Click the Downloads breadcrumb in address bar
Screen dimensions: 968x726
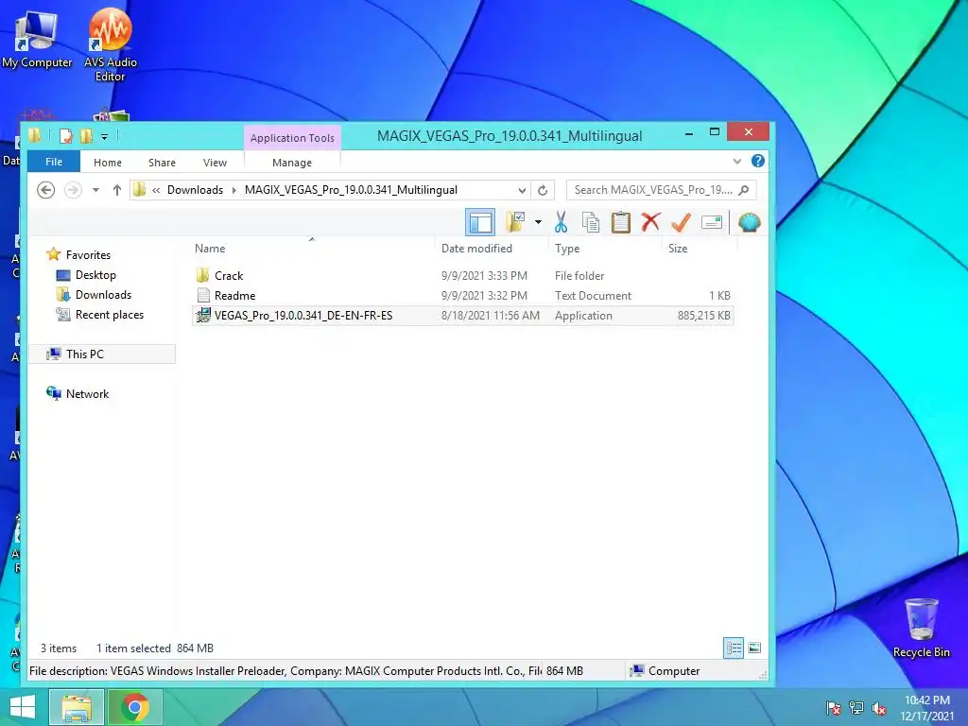(195, 190)
